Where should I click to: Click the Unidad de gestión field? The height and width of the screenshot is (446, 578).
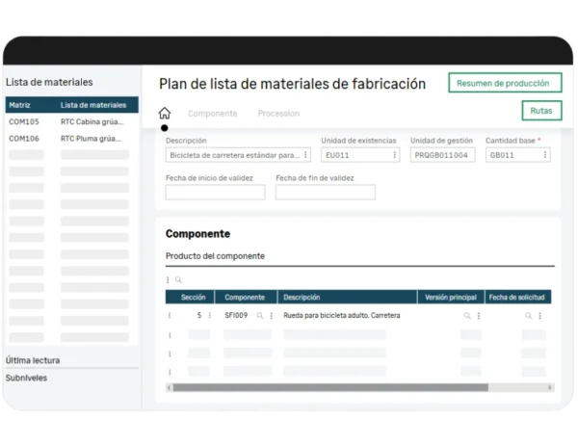(442, 155)
